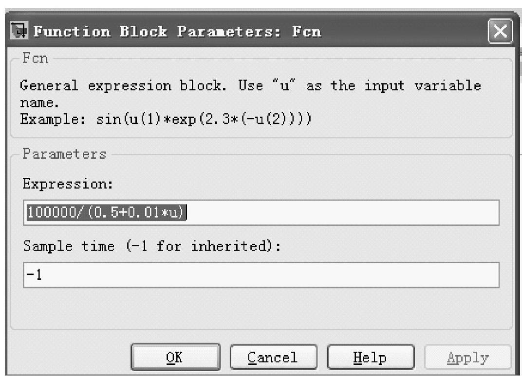Focus the empty right side of Expression field
The image size is (522, 376).
coord(341,213)
